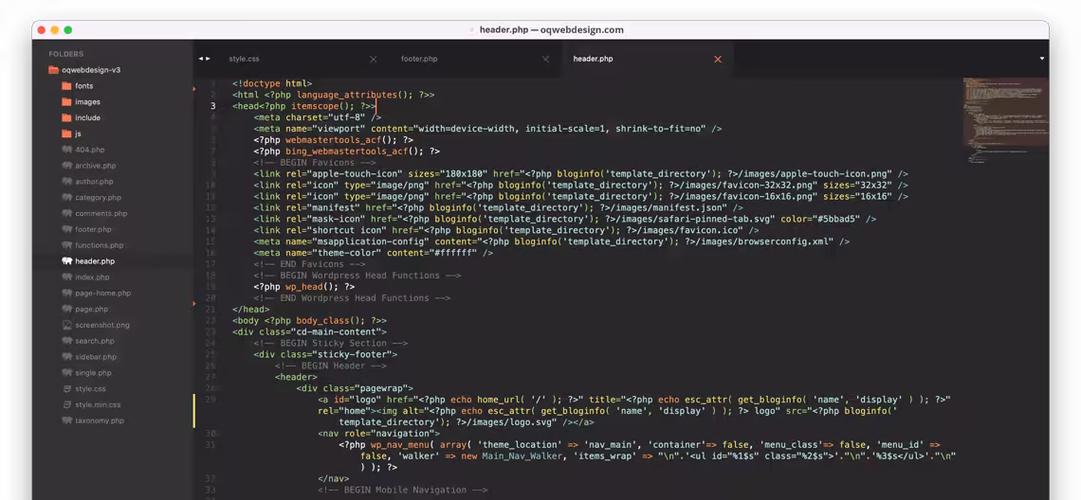Click the PHP icon beside taxonomy.php
The width and height of the screenshot is (1081, 500).
pyautogui.click(x=67, y=420)
